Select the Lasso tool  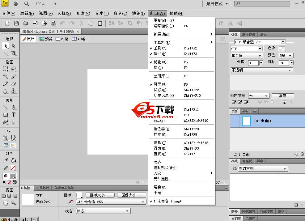(14, 69)
